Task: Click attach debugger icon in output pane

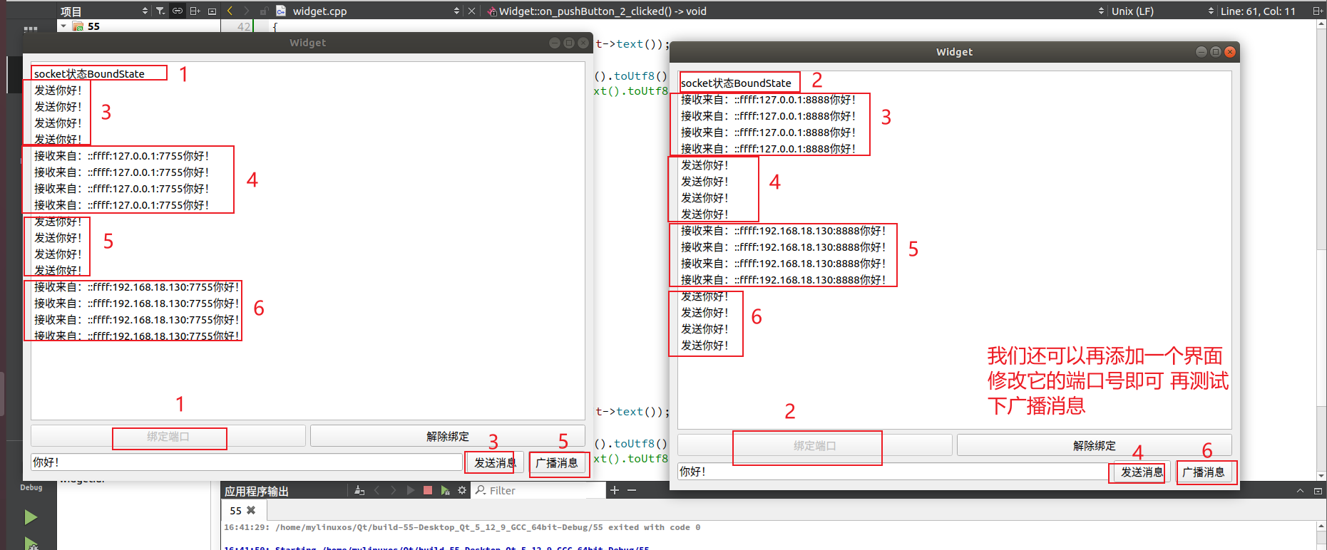Action: [x=445, y=490]
